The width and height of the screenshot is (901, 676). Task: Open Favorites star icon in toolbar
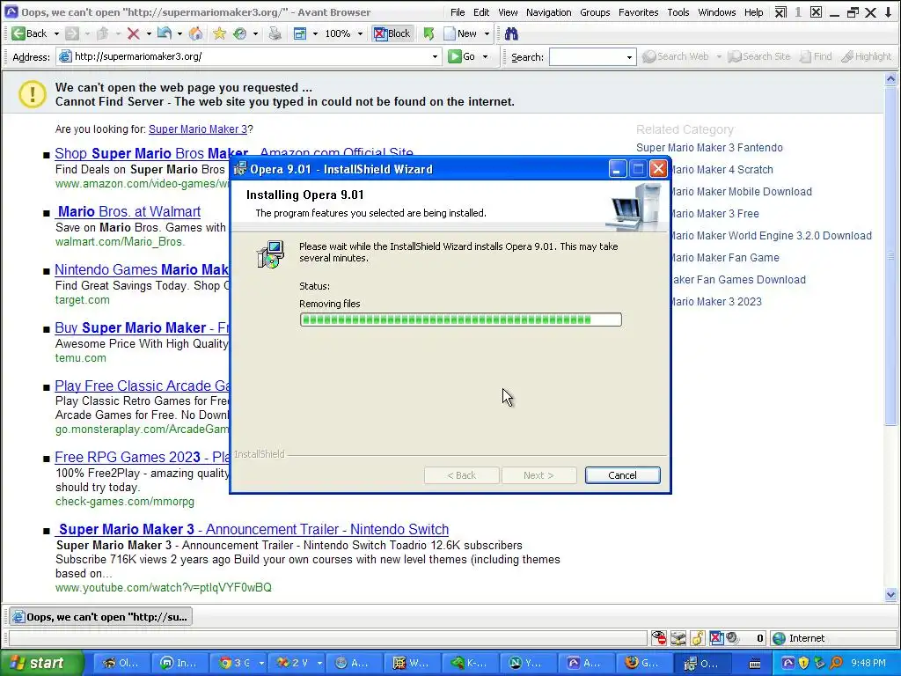219,34
